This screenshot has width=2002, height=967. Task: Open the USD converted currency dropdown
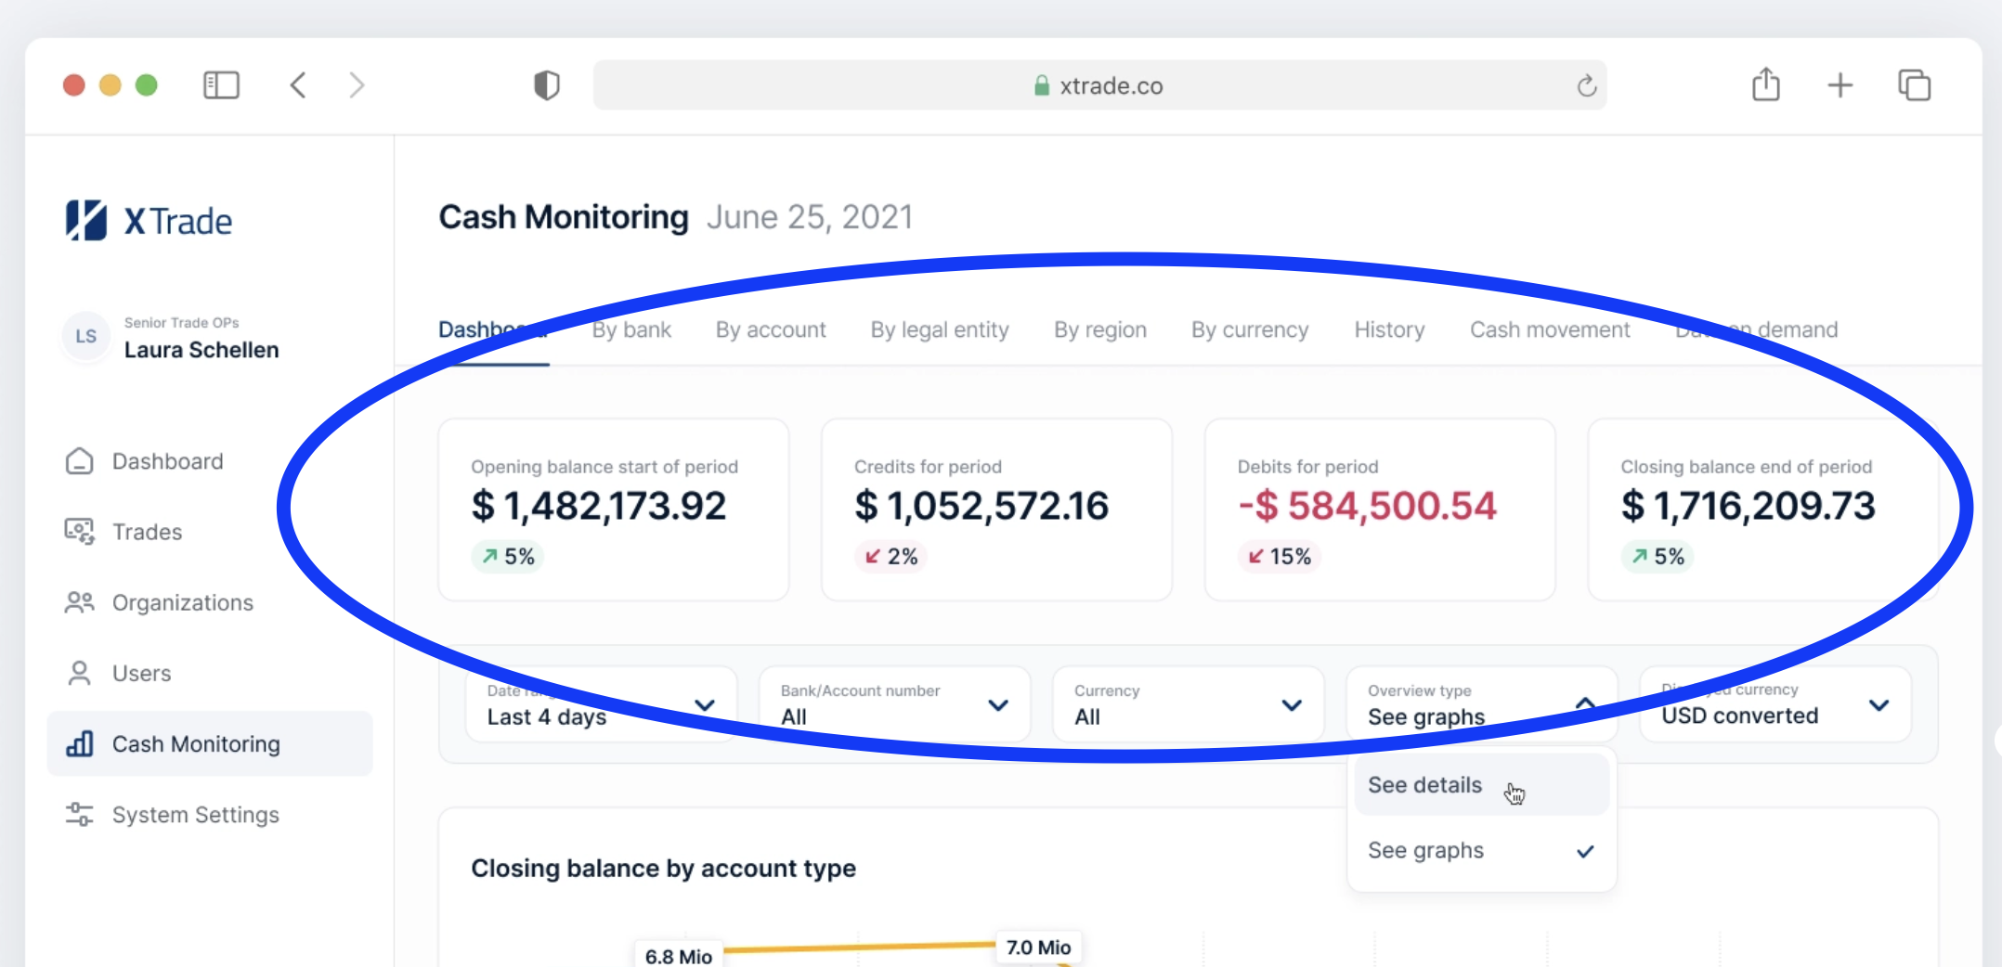(1775, 704)
